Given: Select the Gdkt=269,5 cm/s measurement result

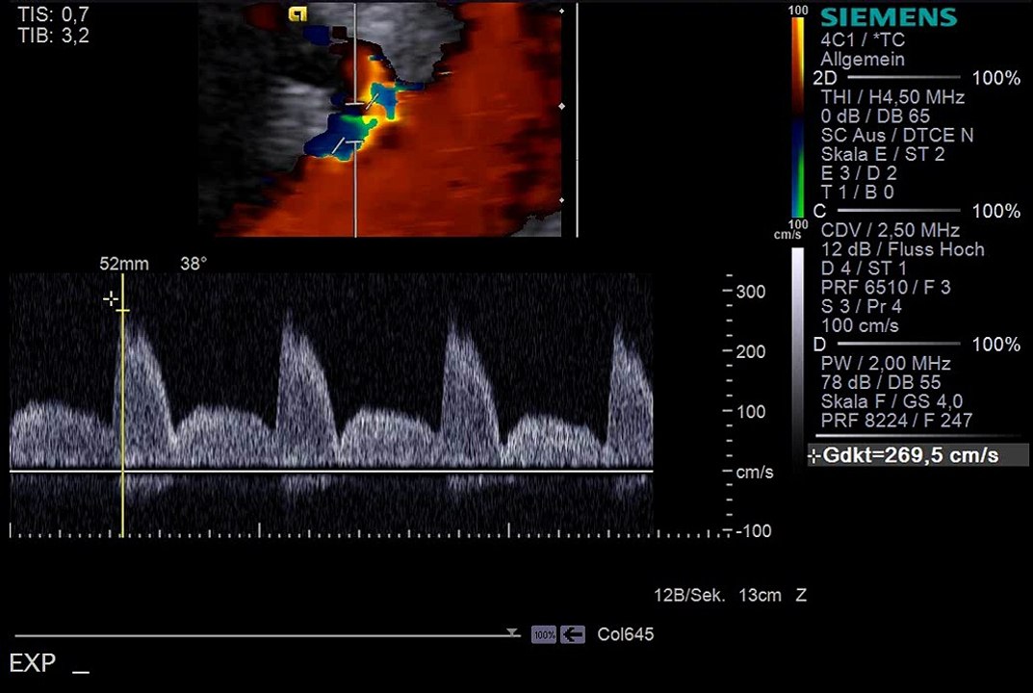Looking at the screenshot, I should pyautogui.click(x=917, y=455).
